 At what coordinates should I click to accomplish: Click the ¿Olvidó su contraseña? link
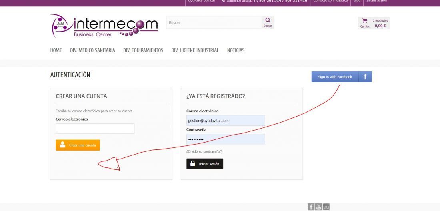point(204,151)
